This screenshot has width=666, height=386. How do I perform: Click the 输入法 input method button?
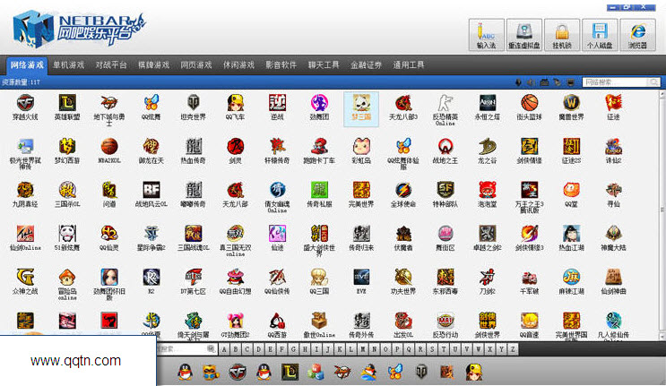[x=486, y=35]
